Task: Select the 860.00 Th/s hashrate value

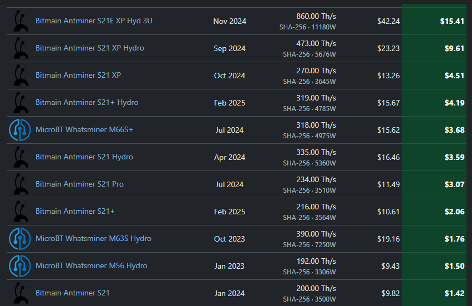Action: point(316,16)
